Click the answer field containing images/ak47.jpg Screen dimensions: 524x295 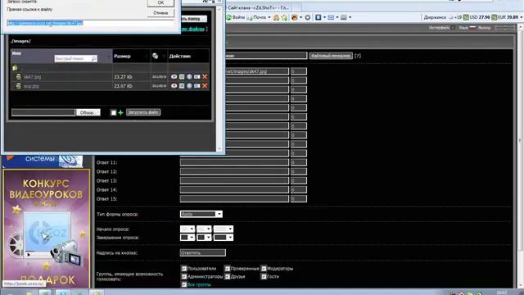coord(256,71)
